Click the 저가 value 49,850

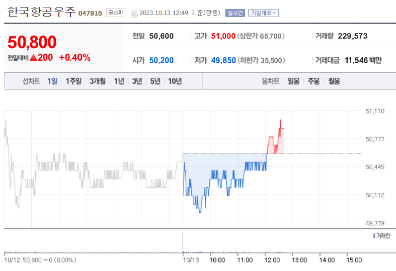(223, 60)
